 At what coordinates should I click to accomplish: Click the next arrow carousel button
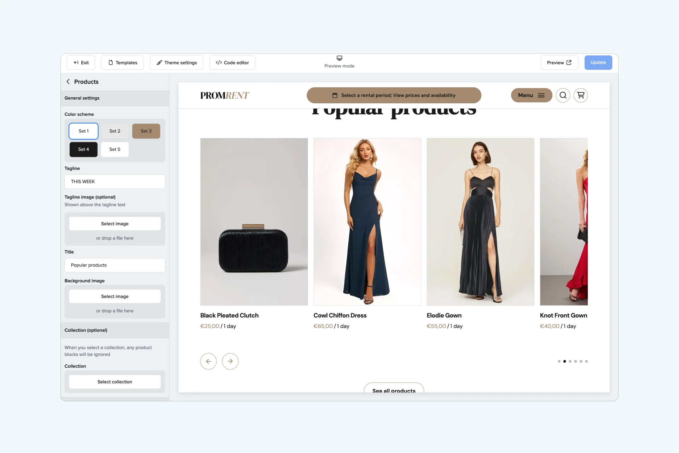click(230, 361)
